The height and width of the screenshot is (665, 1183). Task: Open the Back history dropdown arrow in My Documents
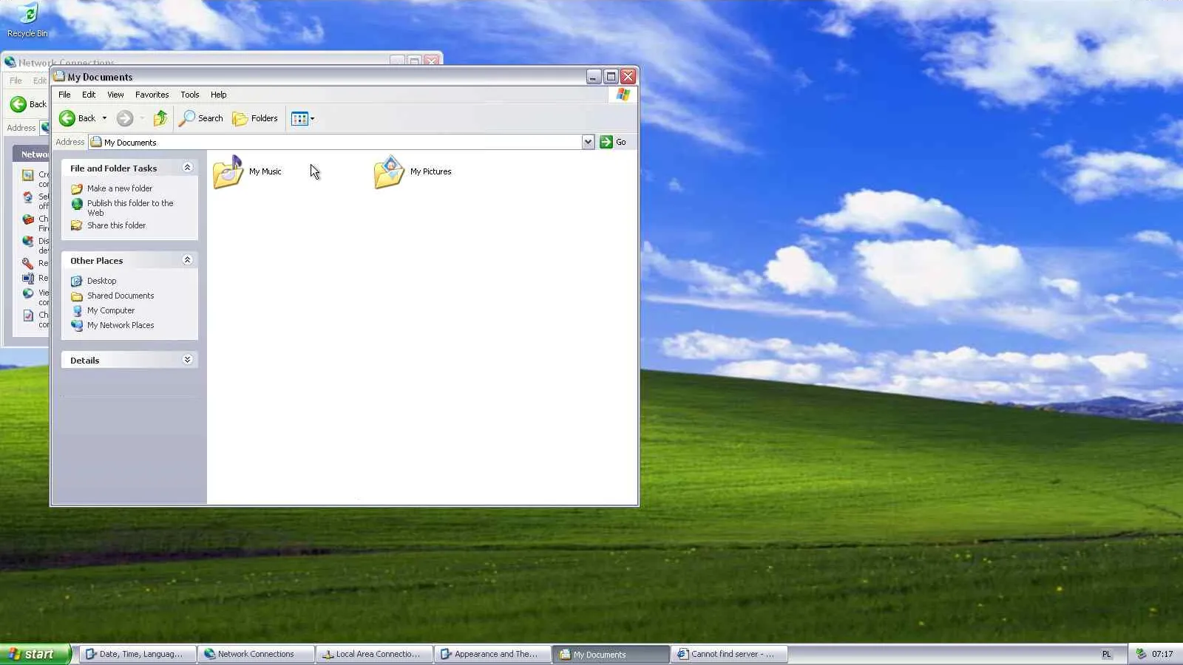tap(104, 118)
